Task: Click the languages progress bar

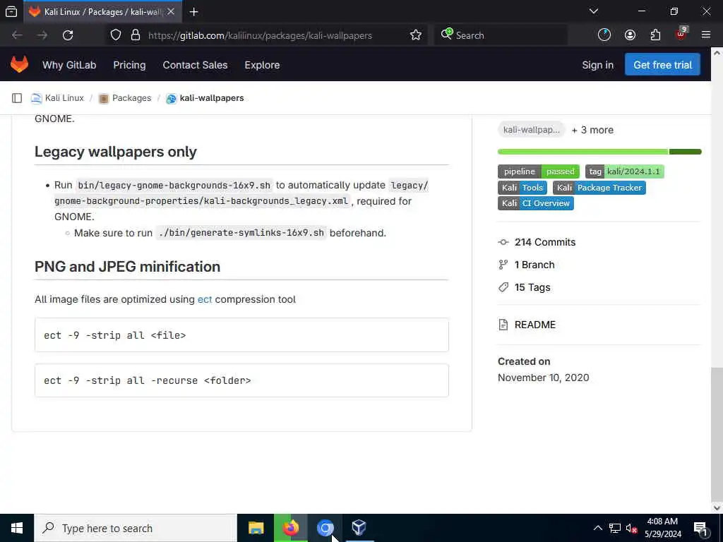Action: 599,152
